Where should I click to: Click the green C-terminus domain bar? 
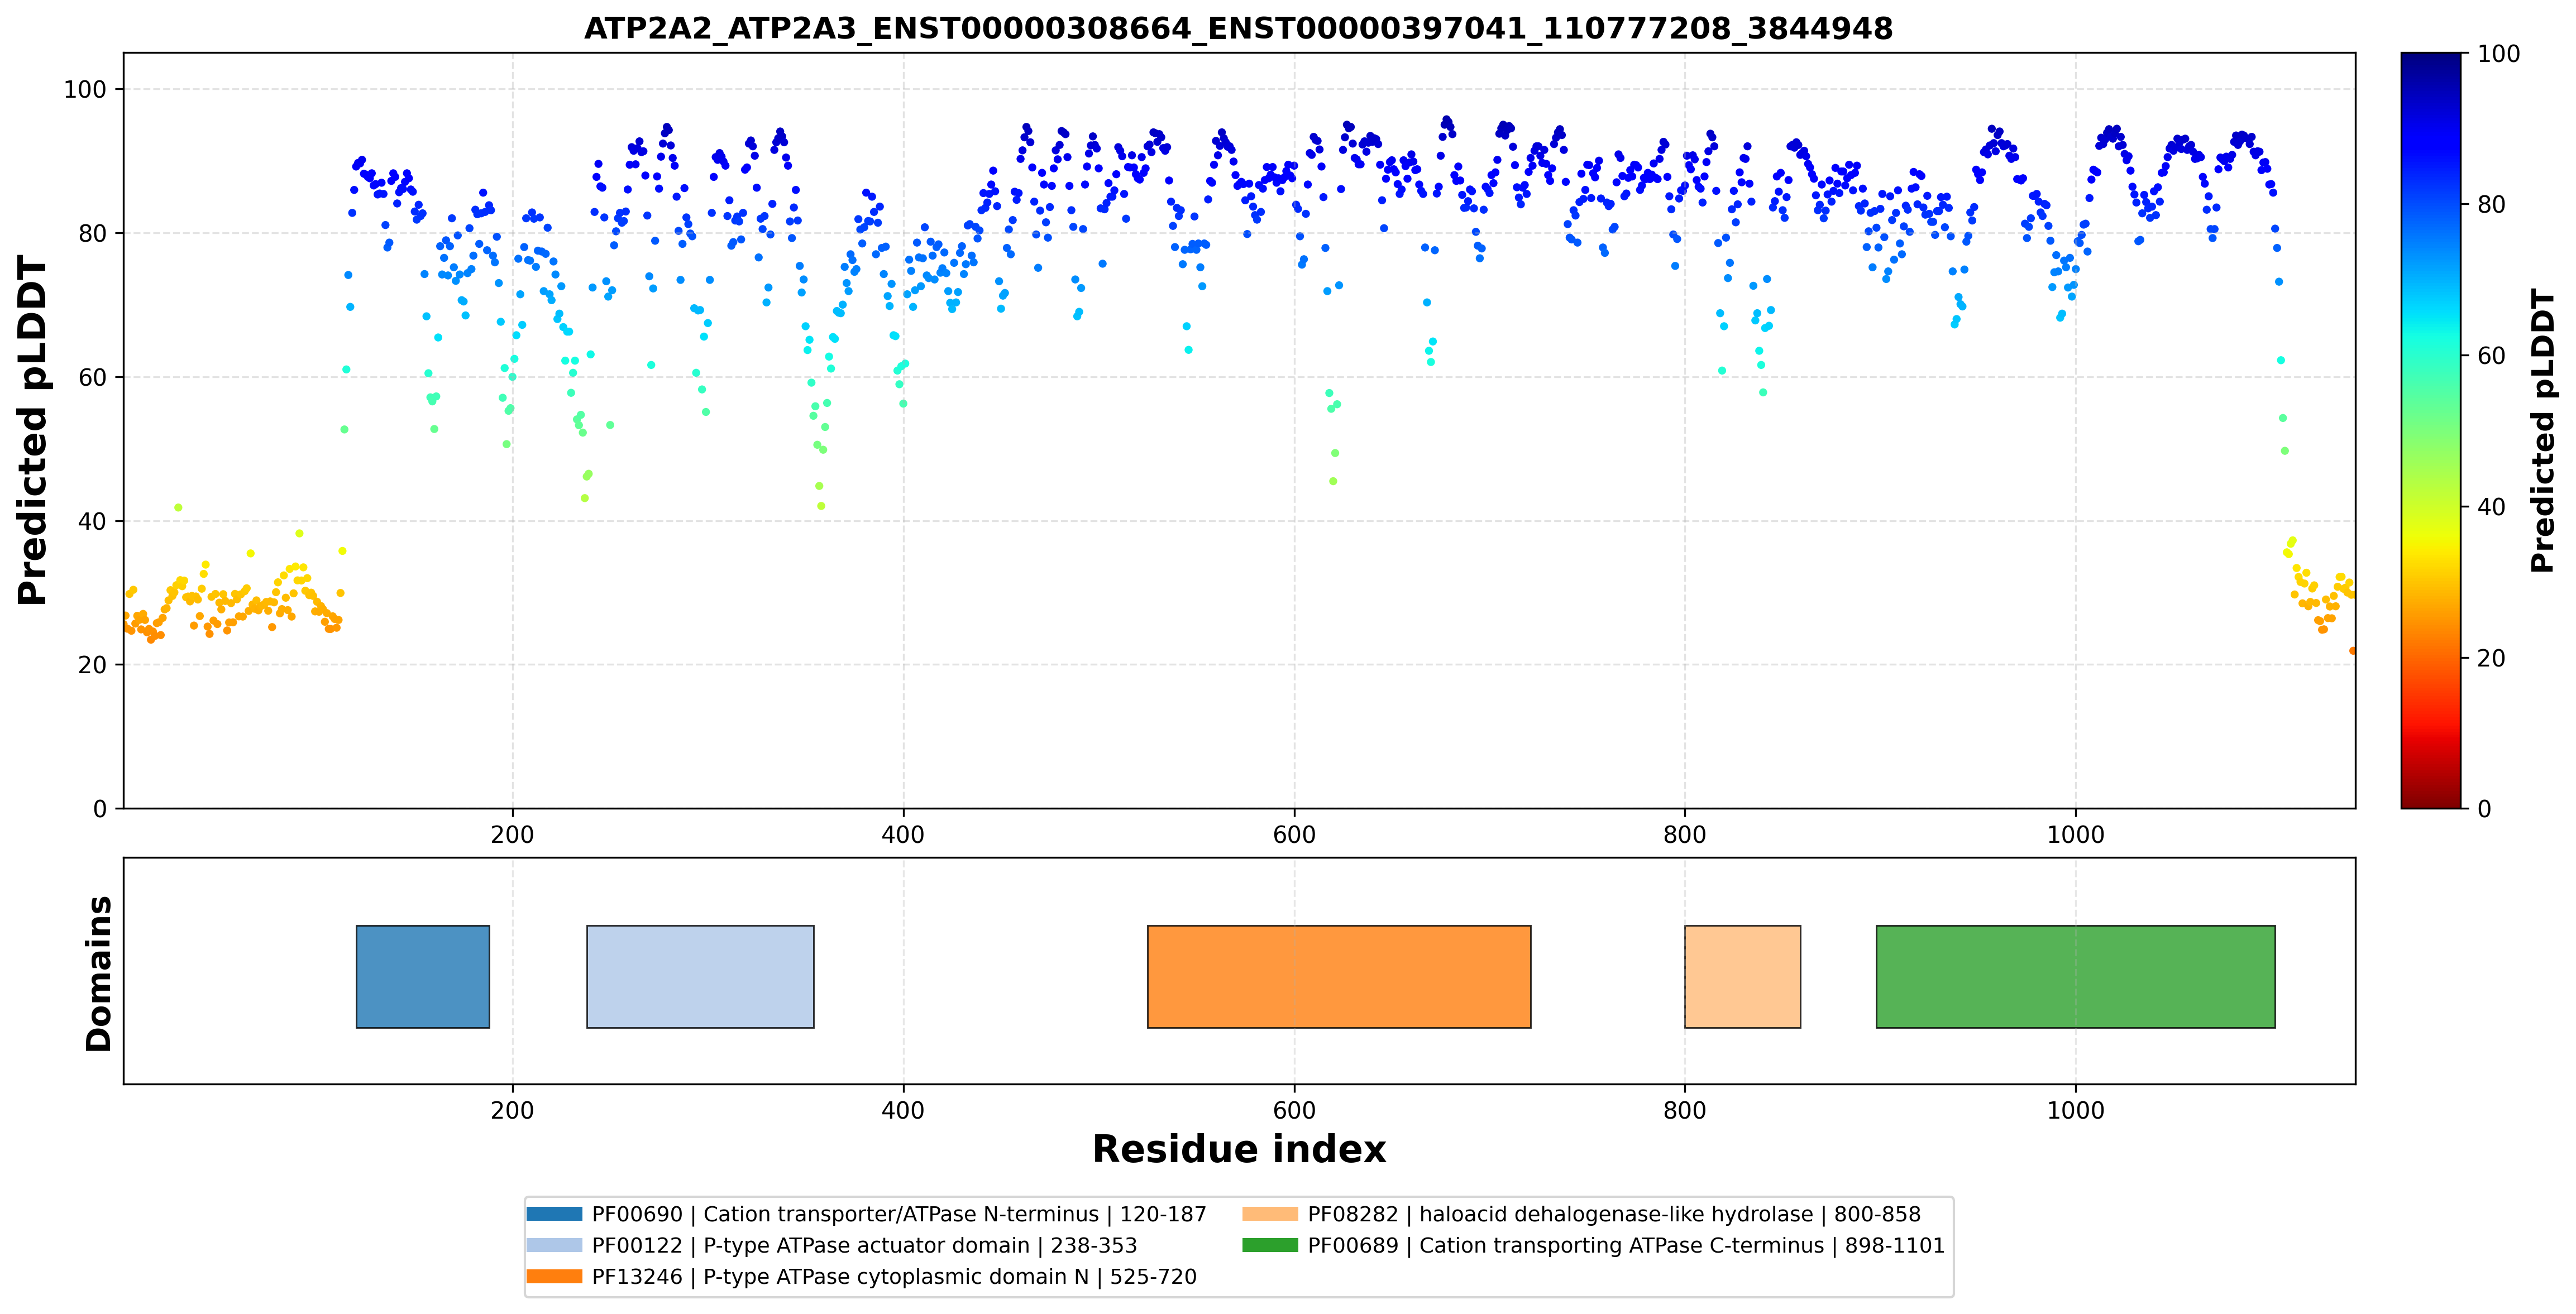2076,976
